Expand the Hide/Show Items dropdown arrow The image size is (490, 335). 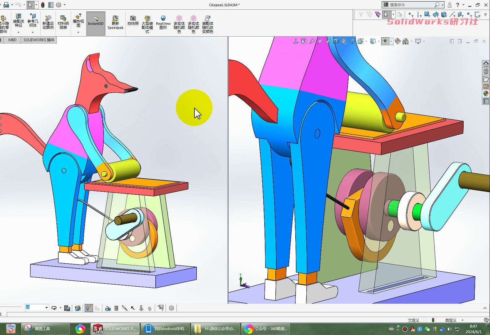(391, 41)
